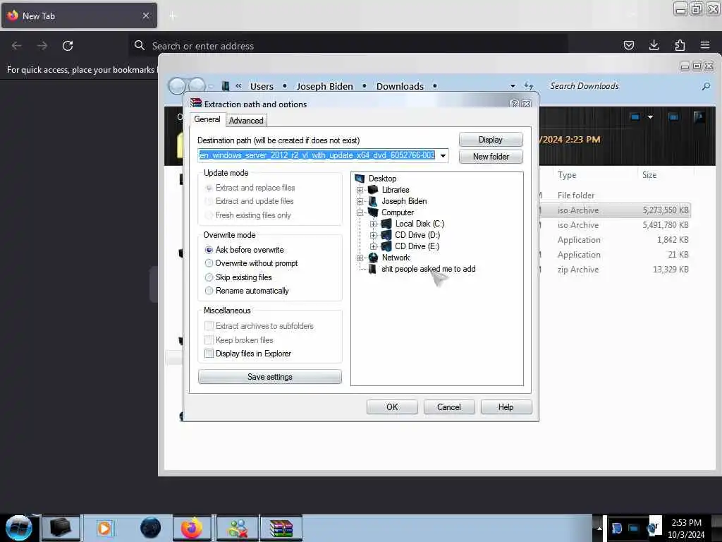Click Downloads breadcrumb in Explorer

pos(400,86)
